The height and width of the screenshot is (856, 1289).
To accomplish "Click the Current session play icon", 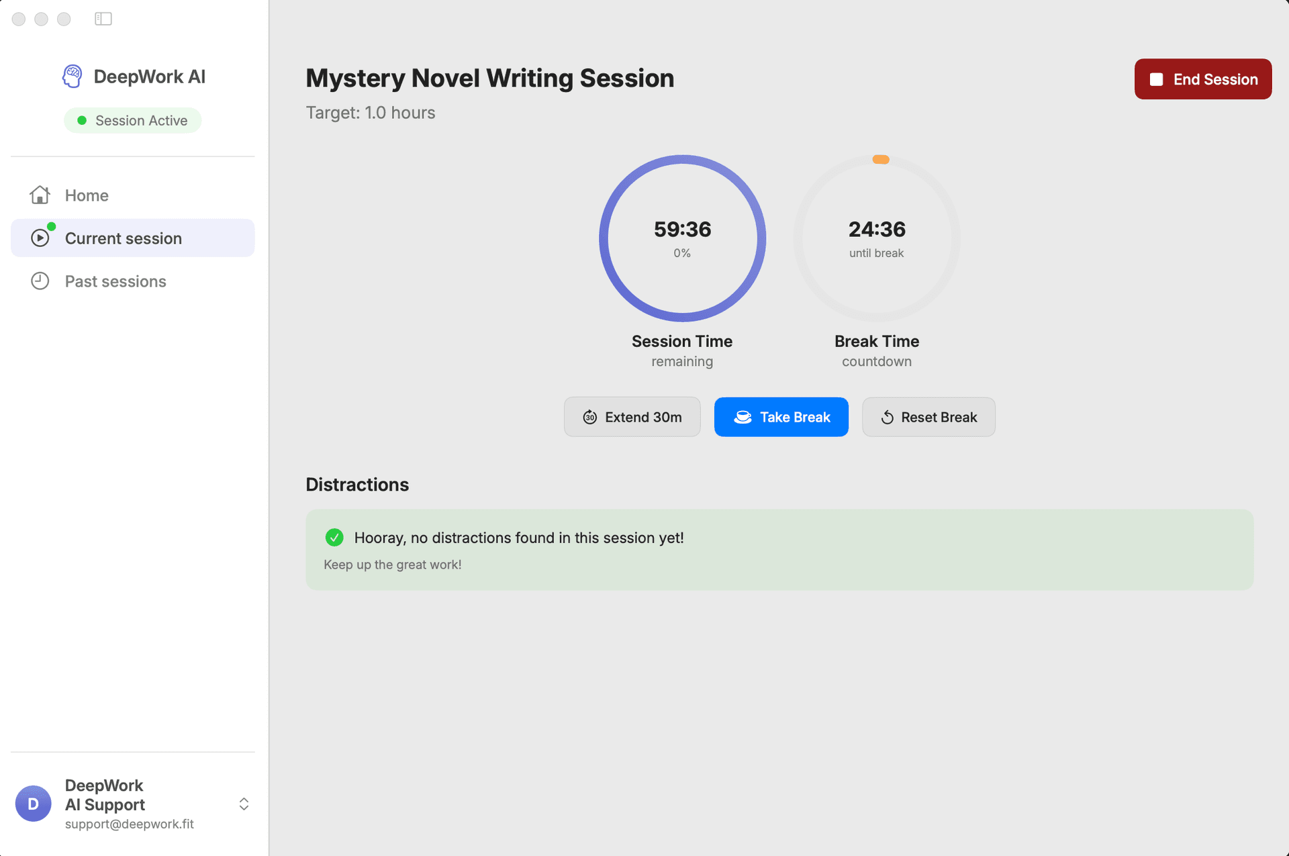I will (40, 238).
